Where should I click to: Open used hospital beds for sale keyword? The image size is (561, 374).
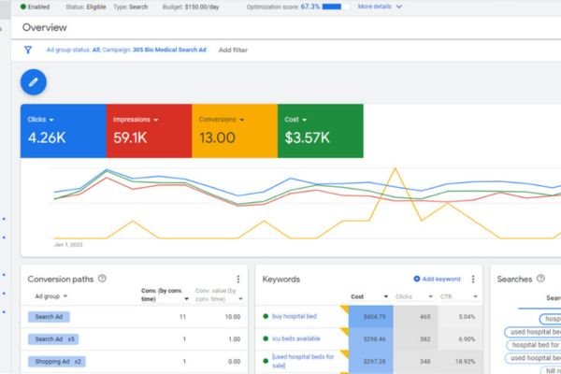303,361
